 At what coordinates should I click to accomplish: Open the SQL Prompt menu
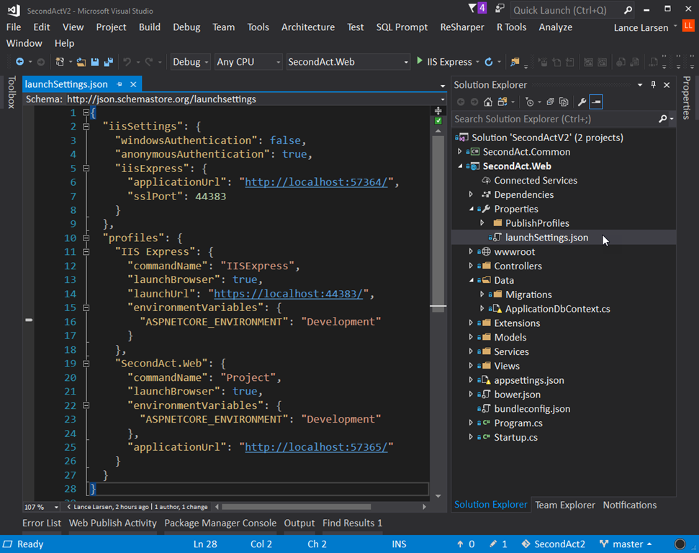[402, 27]
